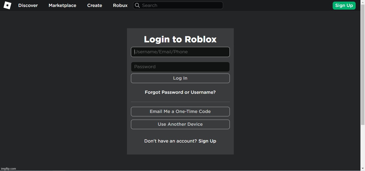Click the scrollbar down arrow
365x171 pixels.
(363, 169)
